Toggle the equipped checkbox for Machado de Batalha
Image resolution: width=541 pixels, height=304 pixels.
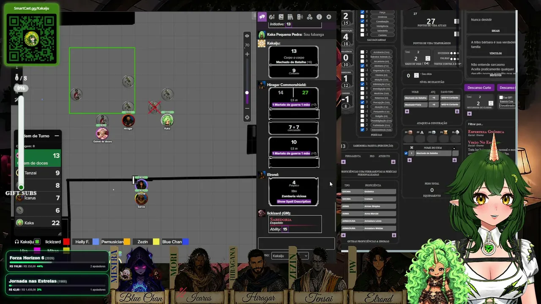406,153
